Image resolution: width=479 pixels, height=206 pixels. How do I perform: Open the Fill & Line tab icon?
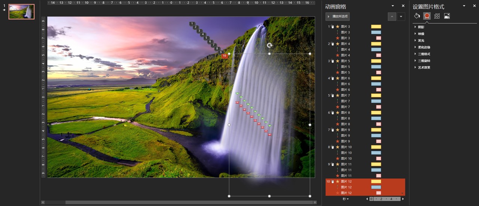coord(417,16)
